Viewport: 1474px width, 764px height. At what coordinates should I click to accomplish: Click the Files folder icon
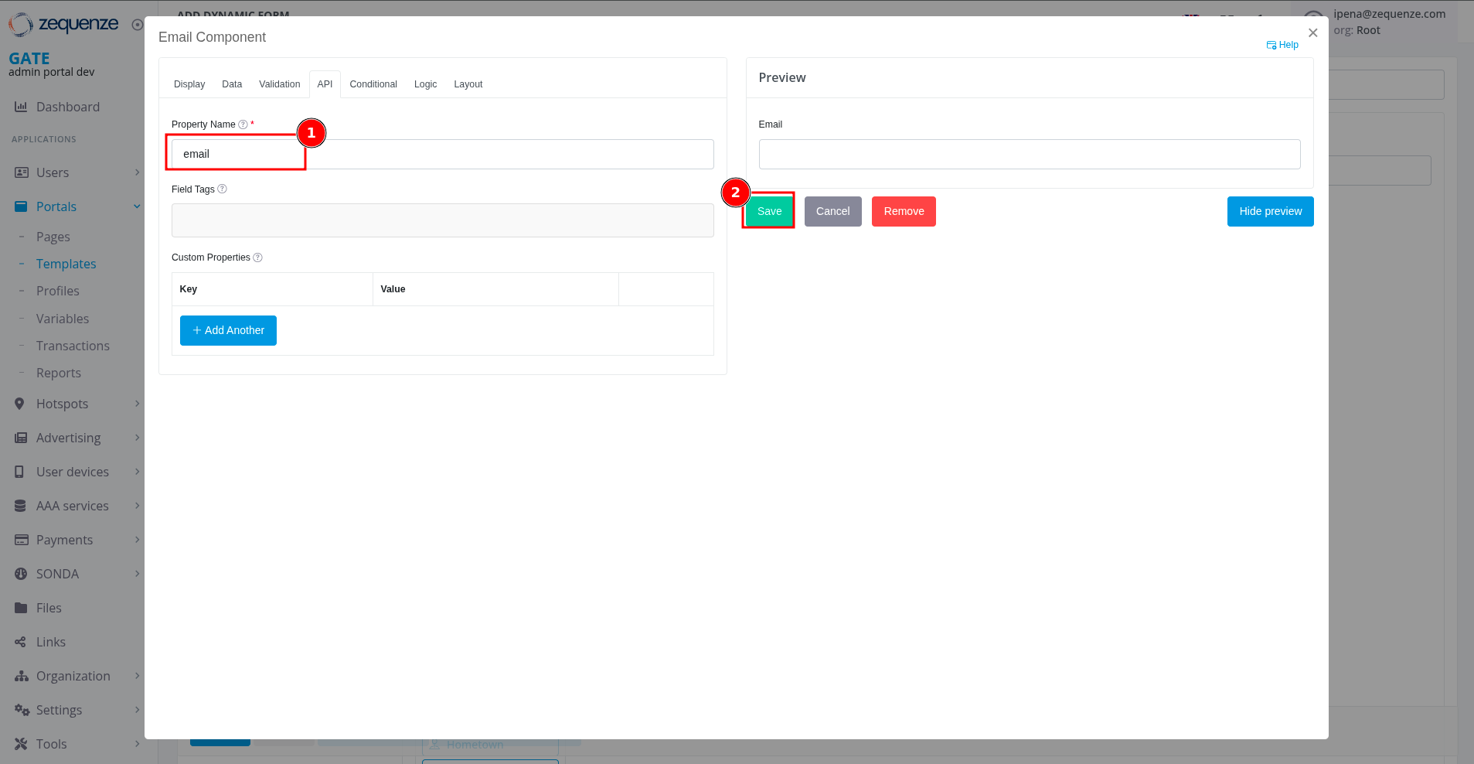pyautogui.click(x=21, y=608)
